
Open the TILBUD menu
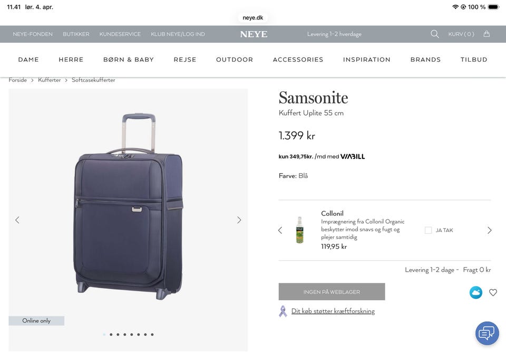(x=474, y=60)
